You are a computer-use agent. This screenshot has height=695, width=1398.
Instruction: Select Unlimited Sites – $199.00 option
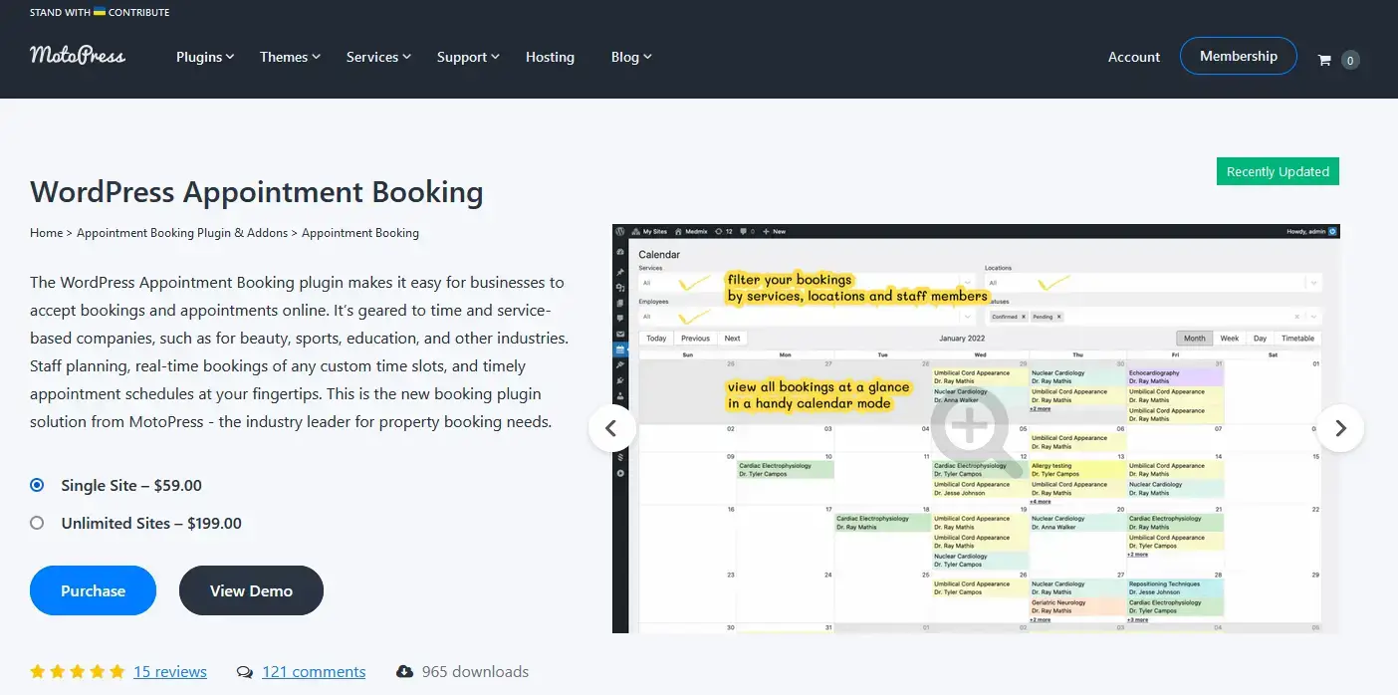(37, 523)
